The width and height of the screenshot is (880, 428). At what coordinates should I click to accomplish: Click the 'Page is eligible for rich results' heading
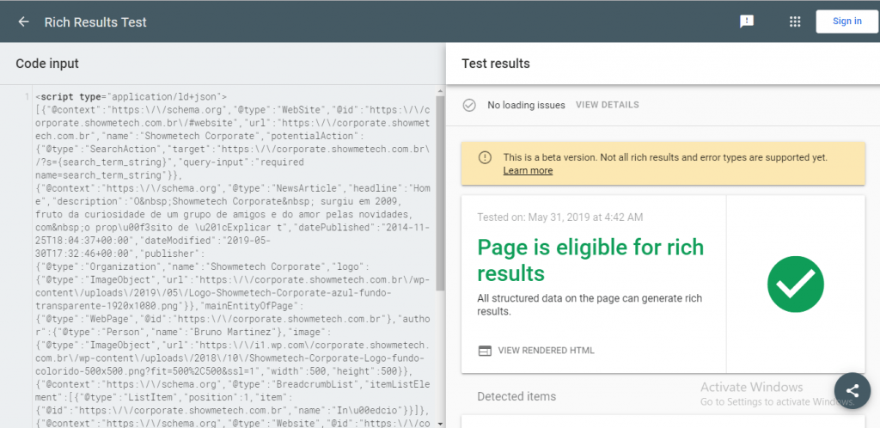pyautogui.click(x=590, y=260)
